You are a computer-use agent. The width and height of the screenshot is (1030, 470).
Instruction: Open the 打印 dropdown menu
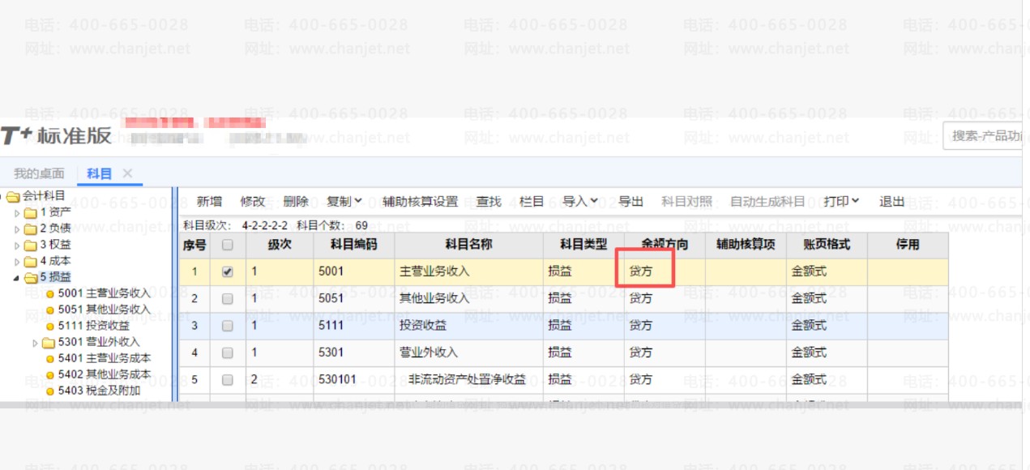click(x=842, y=201)
